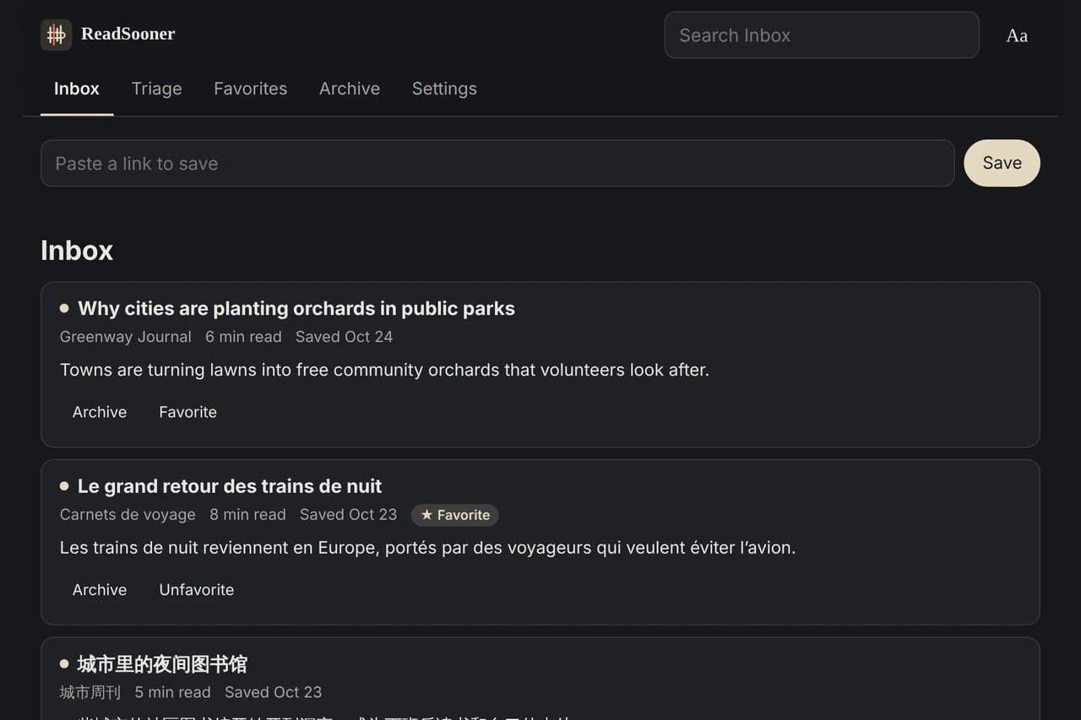Click the ReadSooner brand name
The height and width of the screenshot is (720, 1081).
[x=128, y=34]
